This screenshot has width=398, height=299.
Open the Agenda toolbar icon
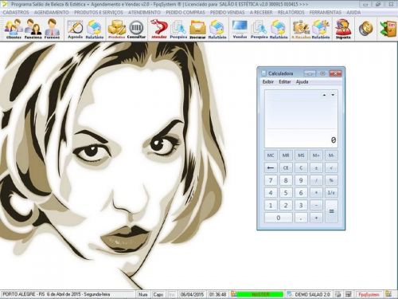75,29
